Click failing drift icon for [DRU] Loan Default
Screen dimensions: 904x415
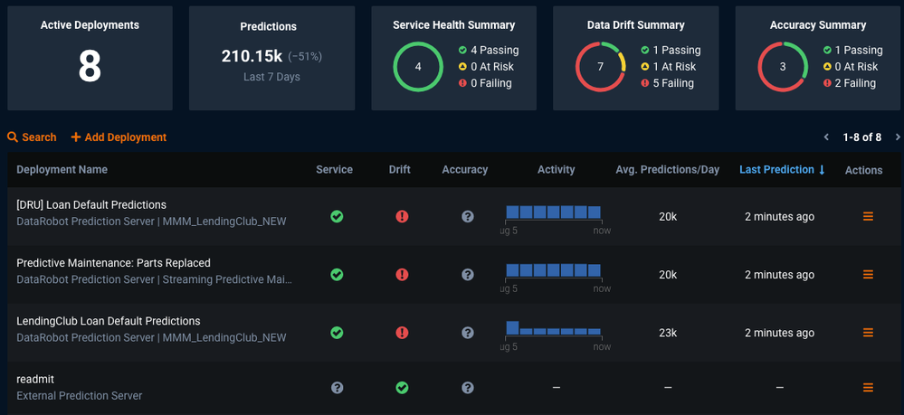[x=402, y=217]
